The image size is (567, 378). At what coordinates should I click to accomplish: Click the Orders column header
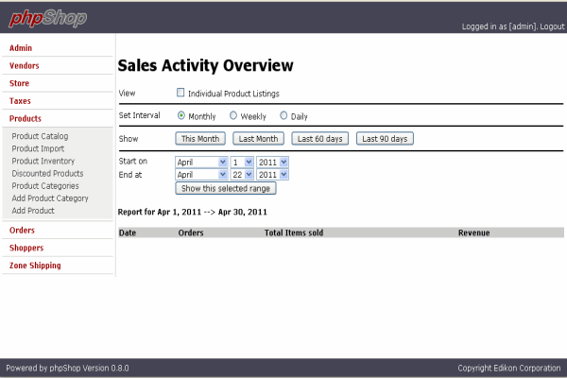click(x=191, y=233)
